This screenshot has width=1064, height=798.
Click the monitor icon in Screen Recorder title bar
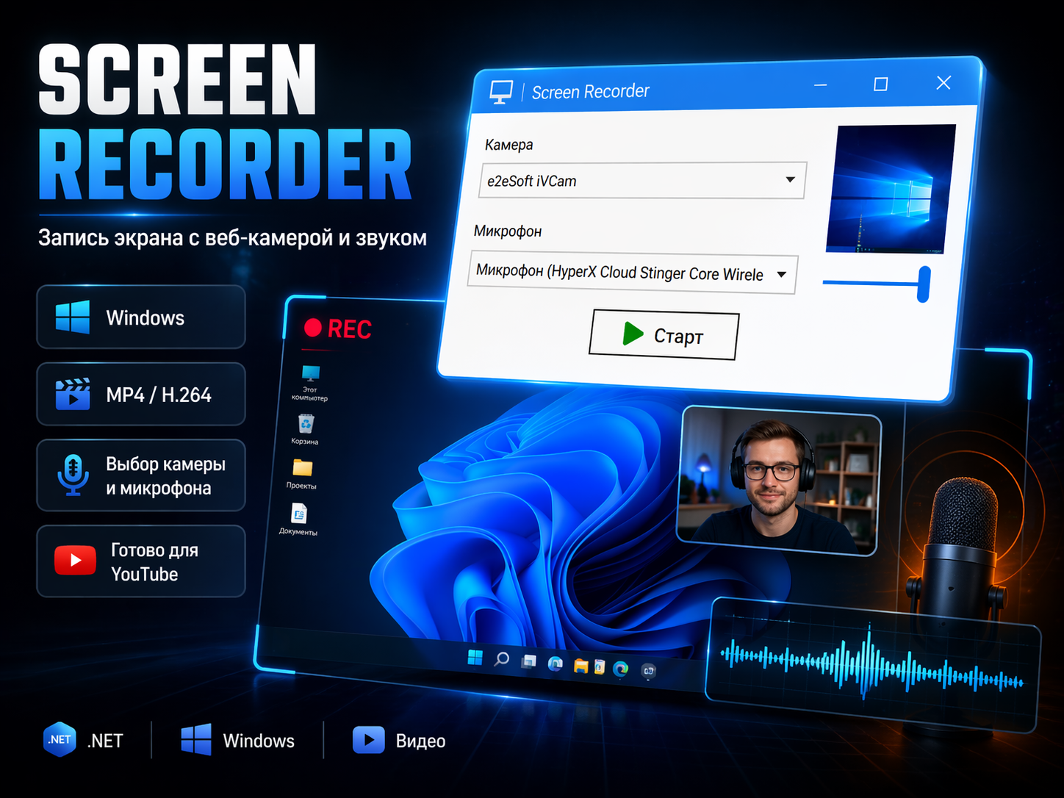[x=501, y=92]
